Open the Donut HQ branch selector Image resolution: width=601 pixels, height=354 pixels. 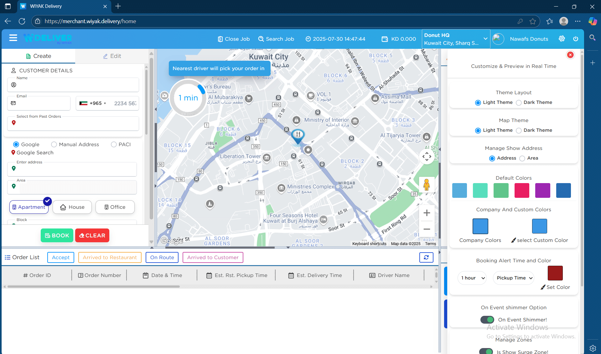pyautogui.click(x=456, y=39)
